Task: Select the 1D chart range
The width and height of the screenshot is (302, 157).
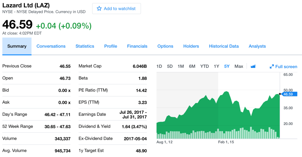Action: pos(159,66)
